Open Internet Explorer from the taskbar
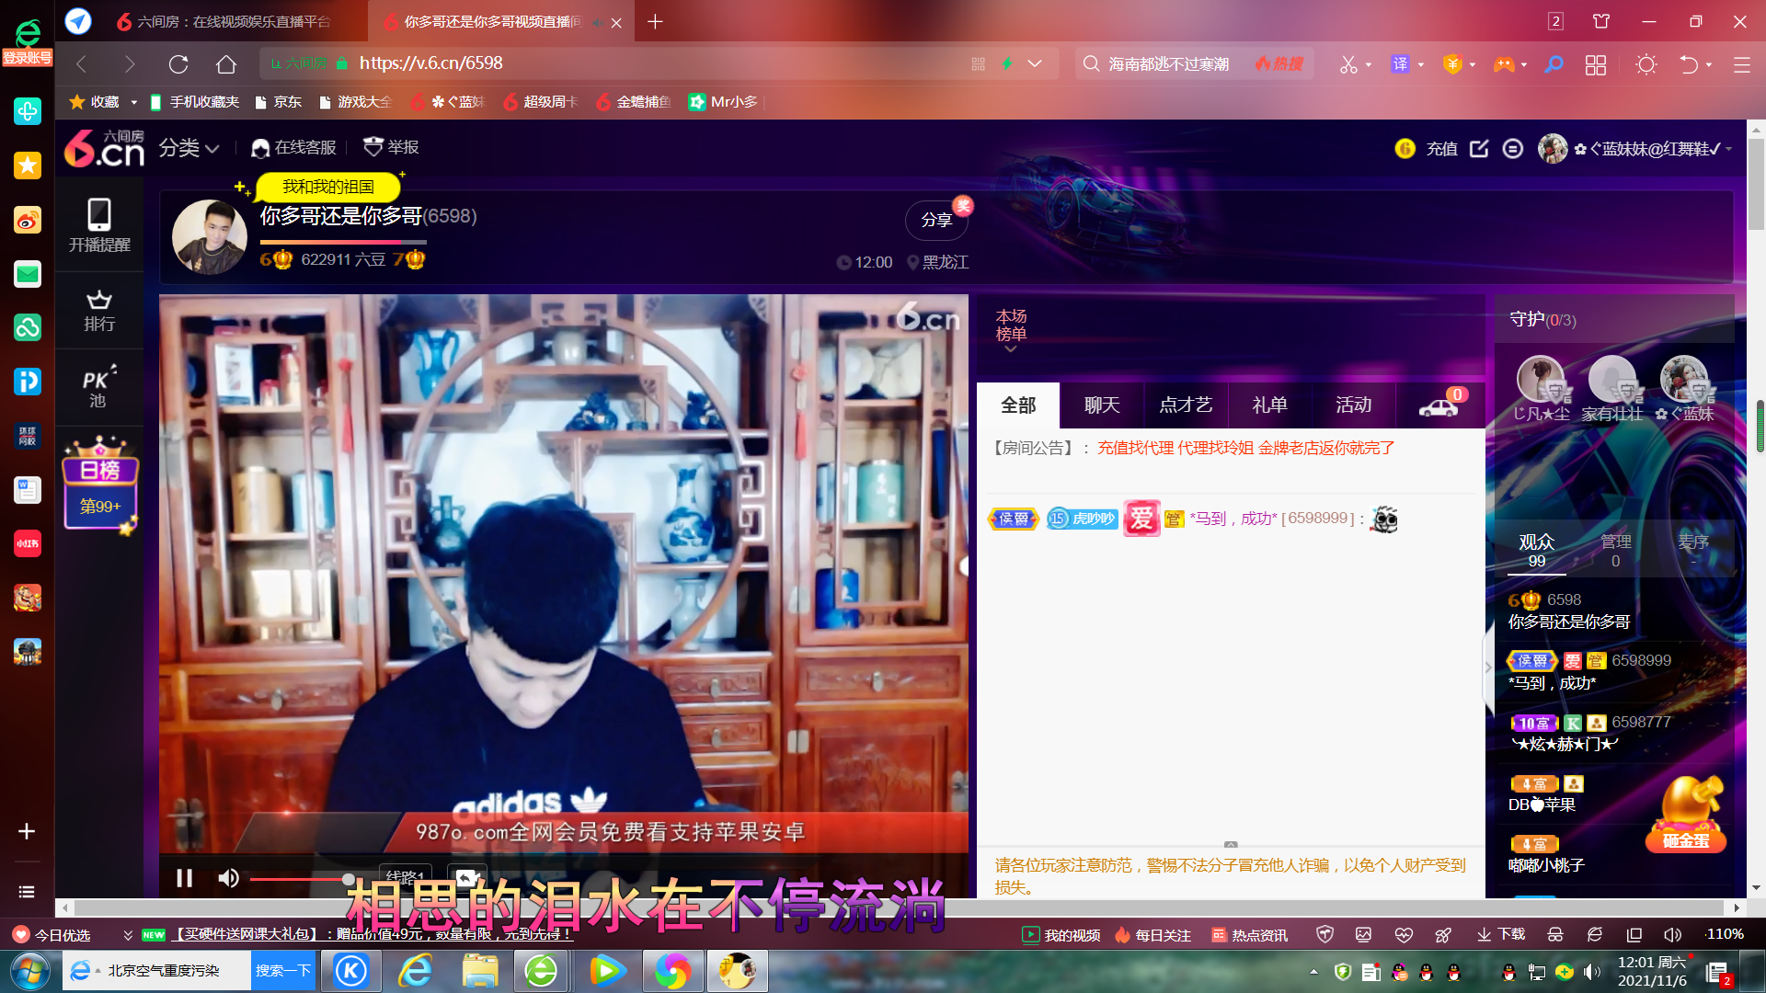This screenshot has height=993, width=1766. [x=416, y=971]
